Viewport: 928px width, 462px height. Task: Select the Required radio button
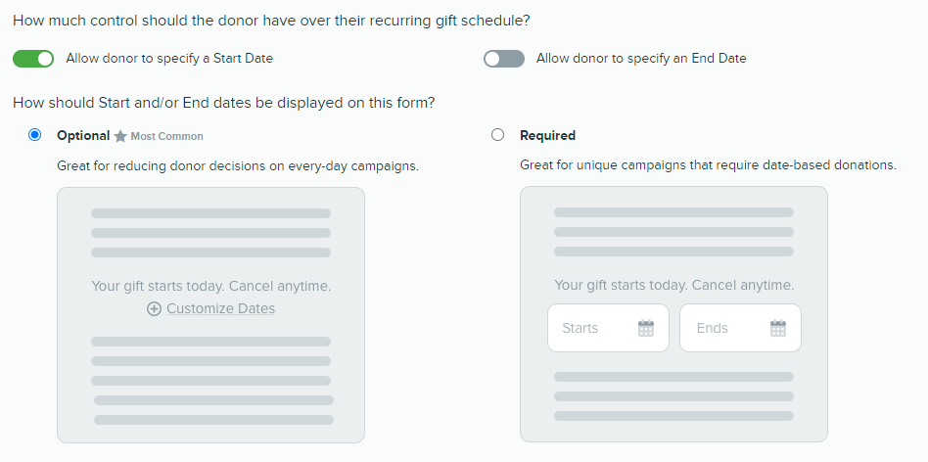point(497,135)
